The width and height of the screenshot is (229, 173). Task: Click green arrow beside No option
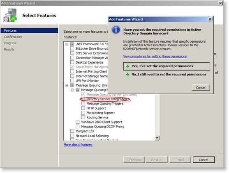[127, 75]
